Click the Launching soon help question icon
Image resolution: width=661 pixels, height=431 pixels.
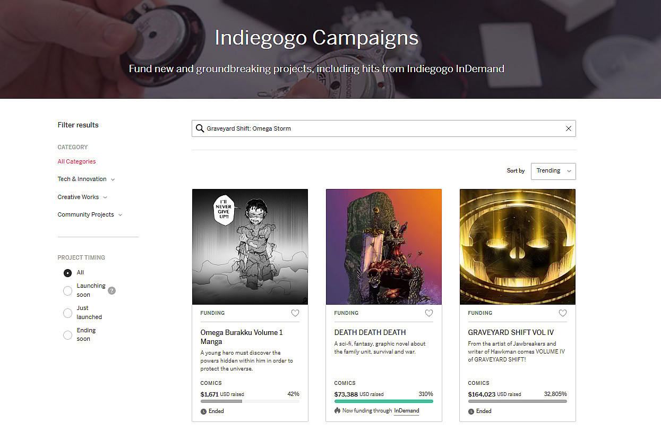point(111,290)
